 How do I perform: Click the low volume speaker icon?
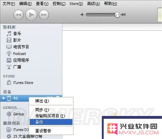[x=82, y=15]
